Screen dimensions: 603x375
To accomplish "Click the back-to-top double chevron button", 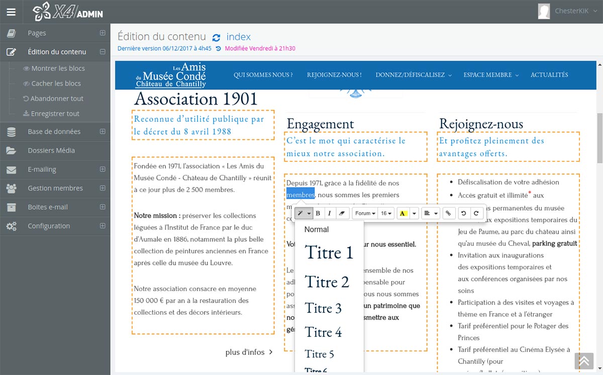I will [584, 360].
